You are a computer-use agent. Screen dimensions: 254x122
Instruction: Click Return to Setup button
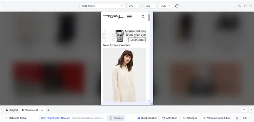[16, 118]
